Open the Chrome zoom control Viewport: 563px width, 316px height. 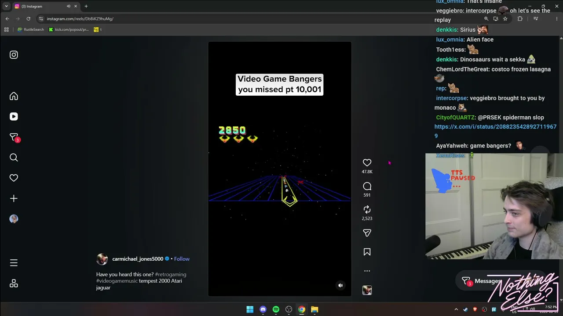(486, 19)
